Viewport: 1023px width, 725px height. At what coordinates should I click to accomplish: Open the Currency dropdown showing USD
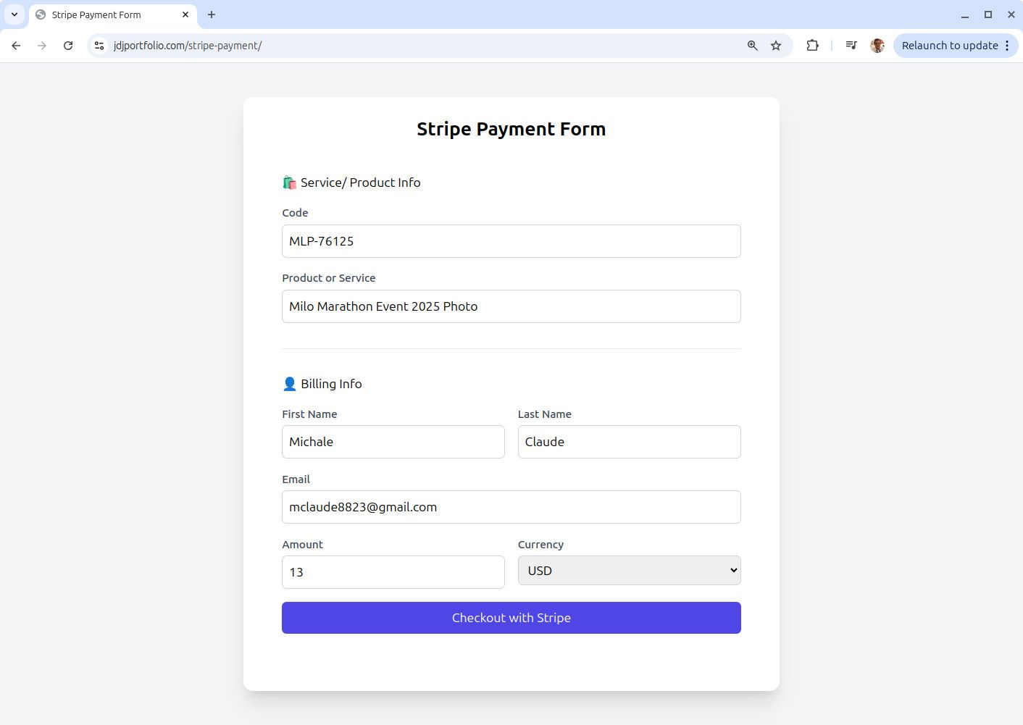point(630,571)
